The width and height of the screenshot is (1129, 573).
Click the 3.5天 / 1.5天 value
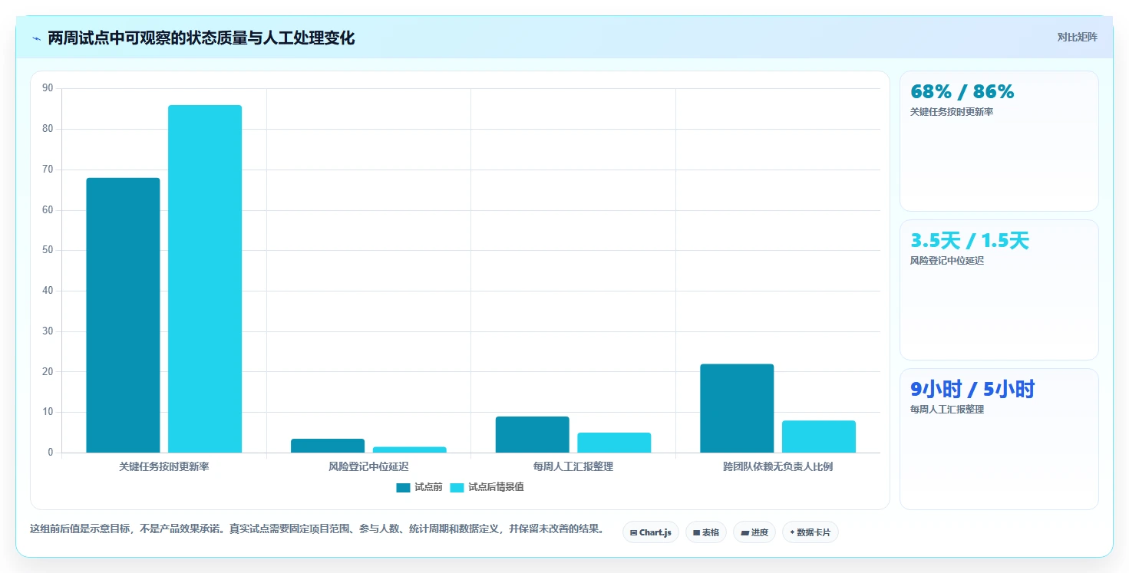pos(969,240)
